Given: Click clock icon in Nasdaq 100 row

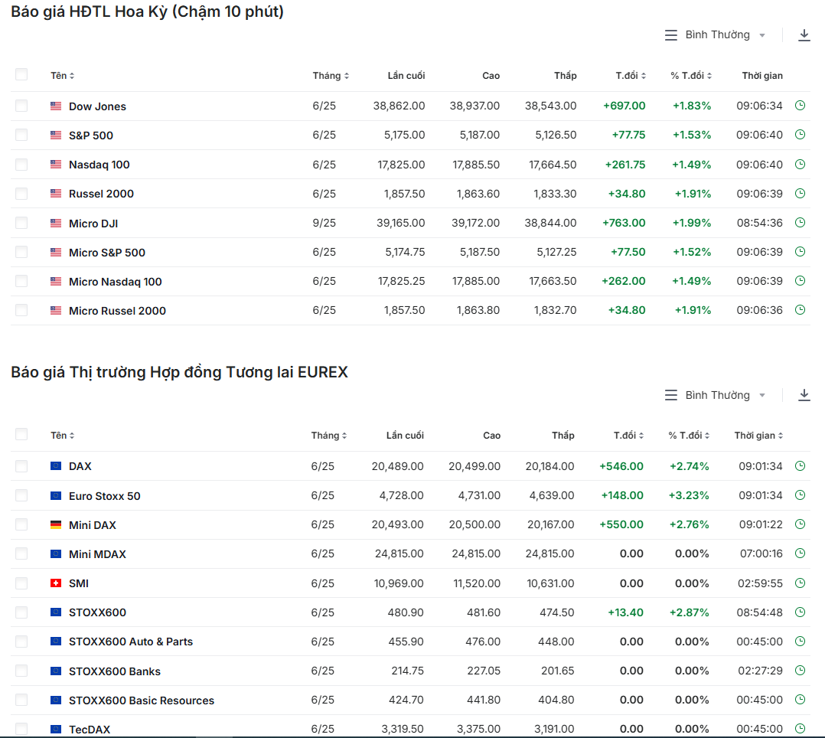Looking at the screenshot, I should [x=800, y=165].
